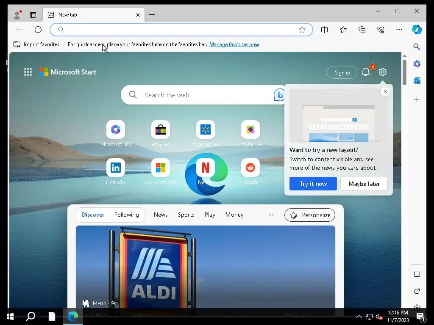
Task: Click Maybe later button
Action: [364, 184]
